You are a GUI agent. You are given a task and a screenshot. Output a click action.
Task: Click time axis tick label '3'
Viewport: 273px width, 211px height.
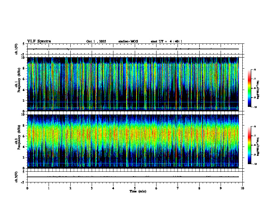click(92, 188)
